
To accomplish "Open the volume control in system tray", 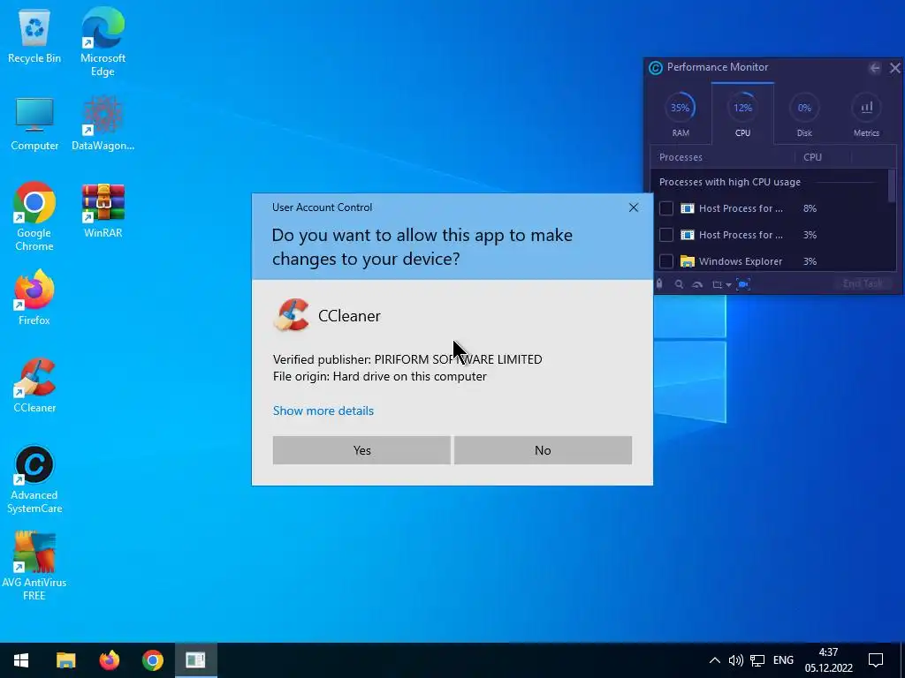I will 735,660.
